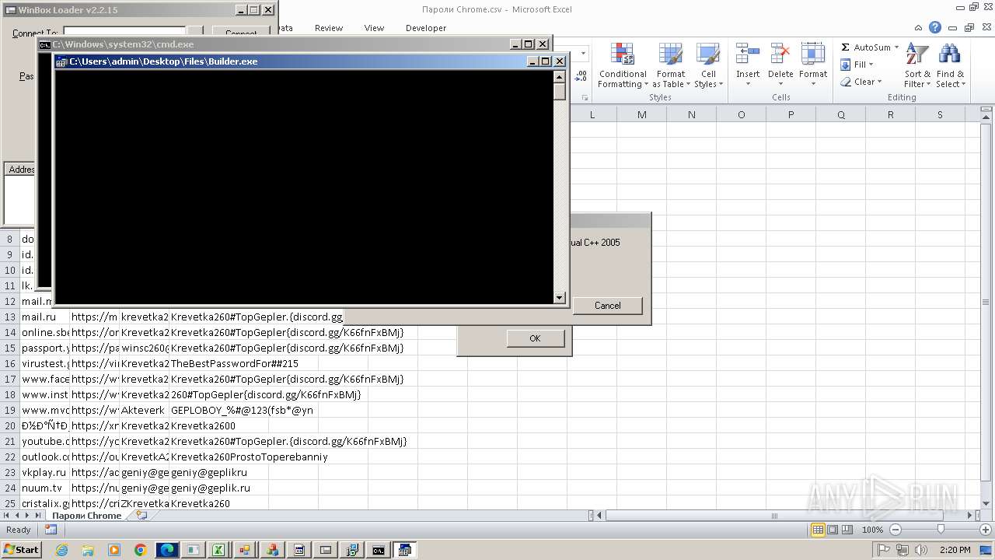This screenshot has width=995, height=560.
Task: Click the Insert cells icon
Action: click(x=748, y=54)
